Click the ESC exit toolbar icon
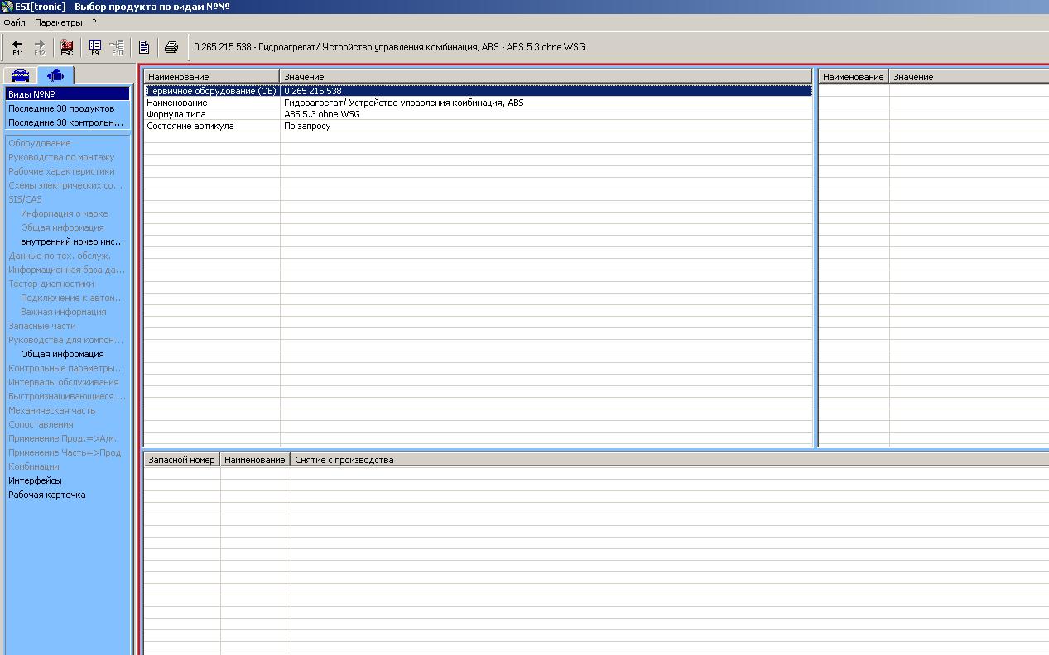The width and height of the screenshot is (1049, 655). tap(67, 47)
